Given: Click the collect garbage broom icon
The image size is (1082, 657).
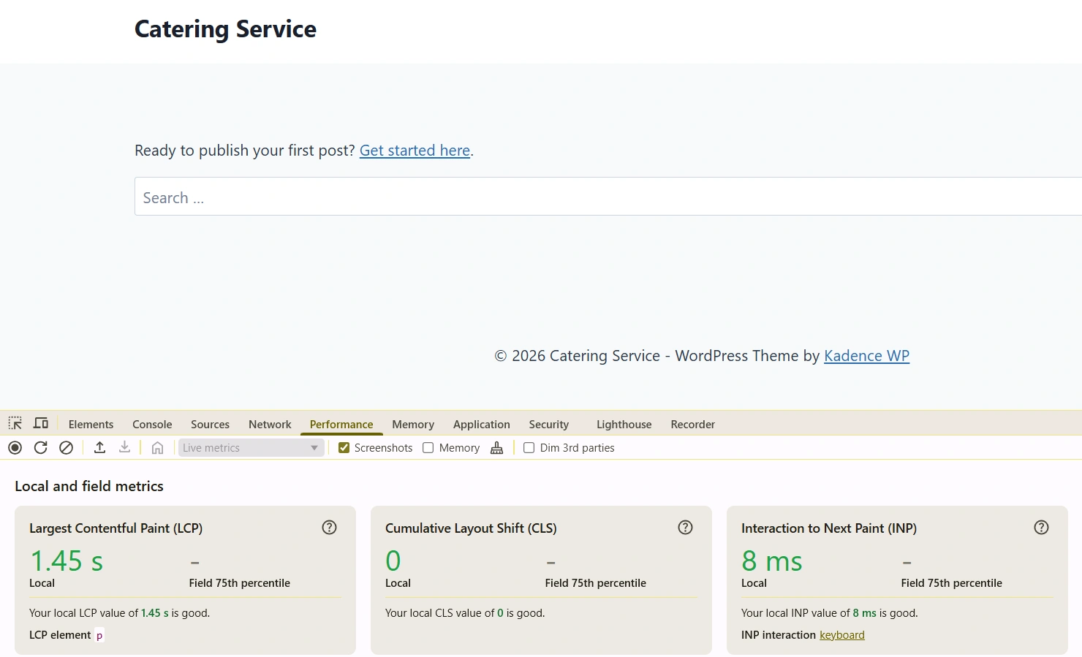Looking at the screenshot, I should 497,447.
